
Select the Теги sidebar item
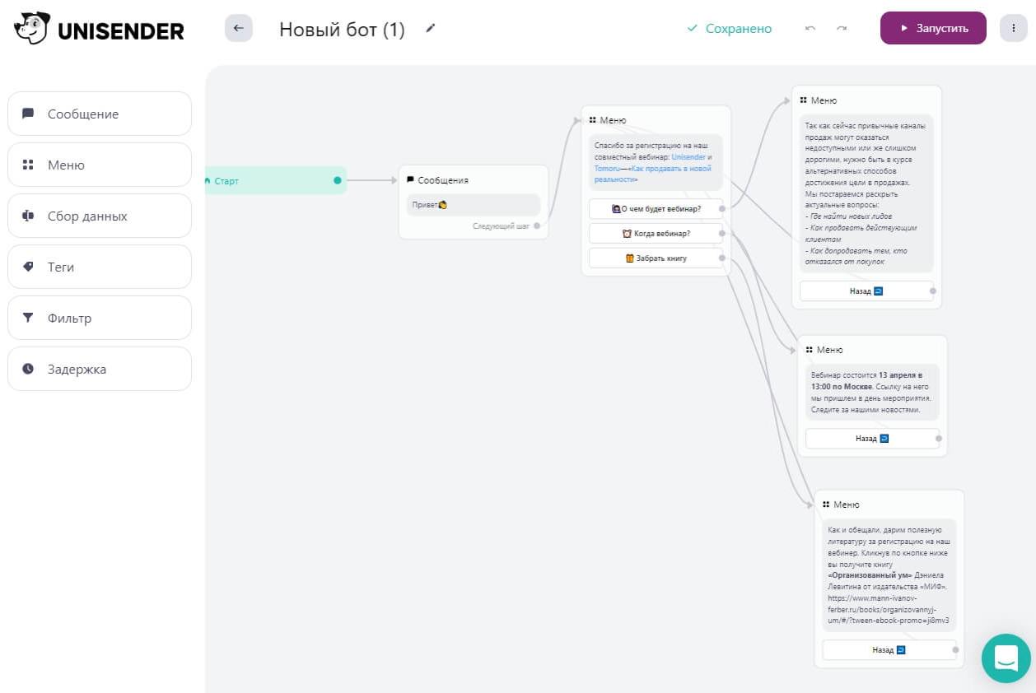(100, 267)
